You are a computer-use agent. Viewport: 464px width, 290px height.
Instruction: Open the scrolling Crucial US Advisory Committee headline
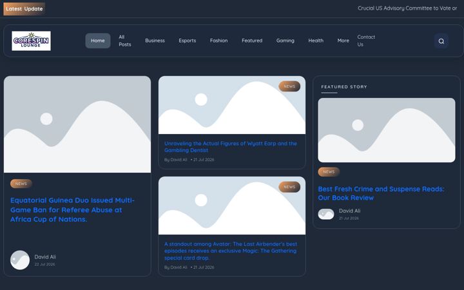pyautogui.click(x=407, y=8)
